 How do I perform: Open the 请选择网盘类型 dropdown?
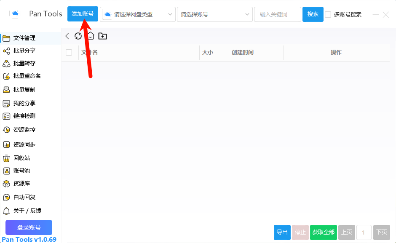(138, 14)
